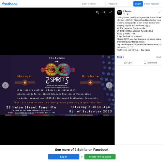
Task: Zoom out of the photo
Action: point(104,12)
